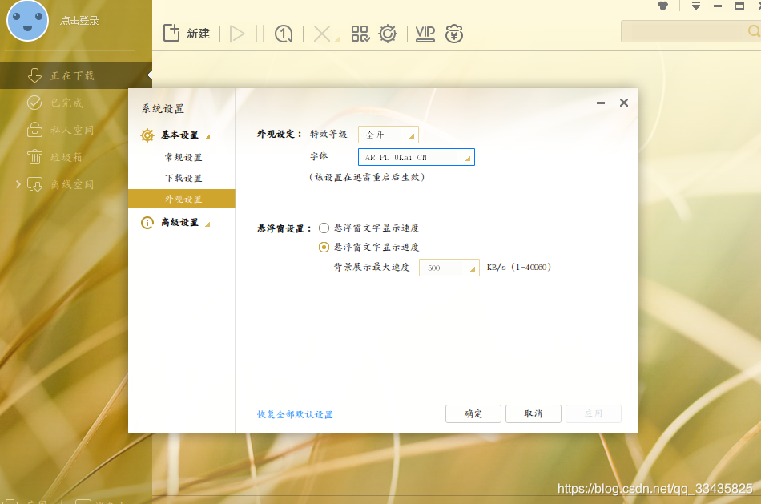Open the main menu dropdown arrow icon
The image size is (761, 504).
click(696, 6)
